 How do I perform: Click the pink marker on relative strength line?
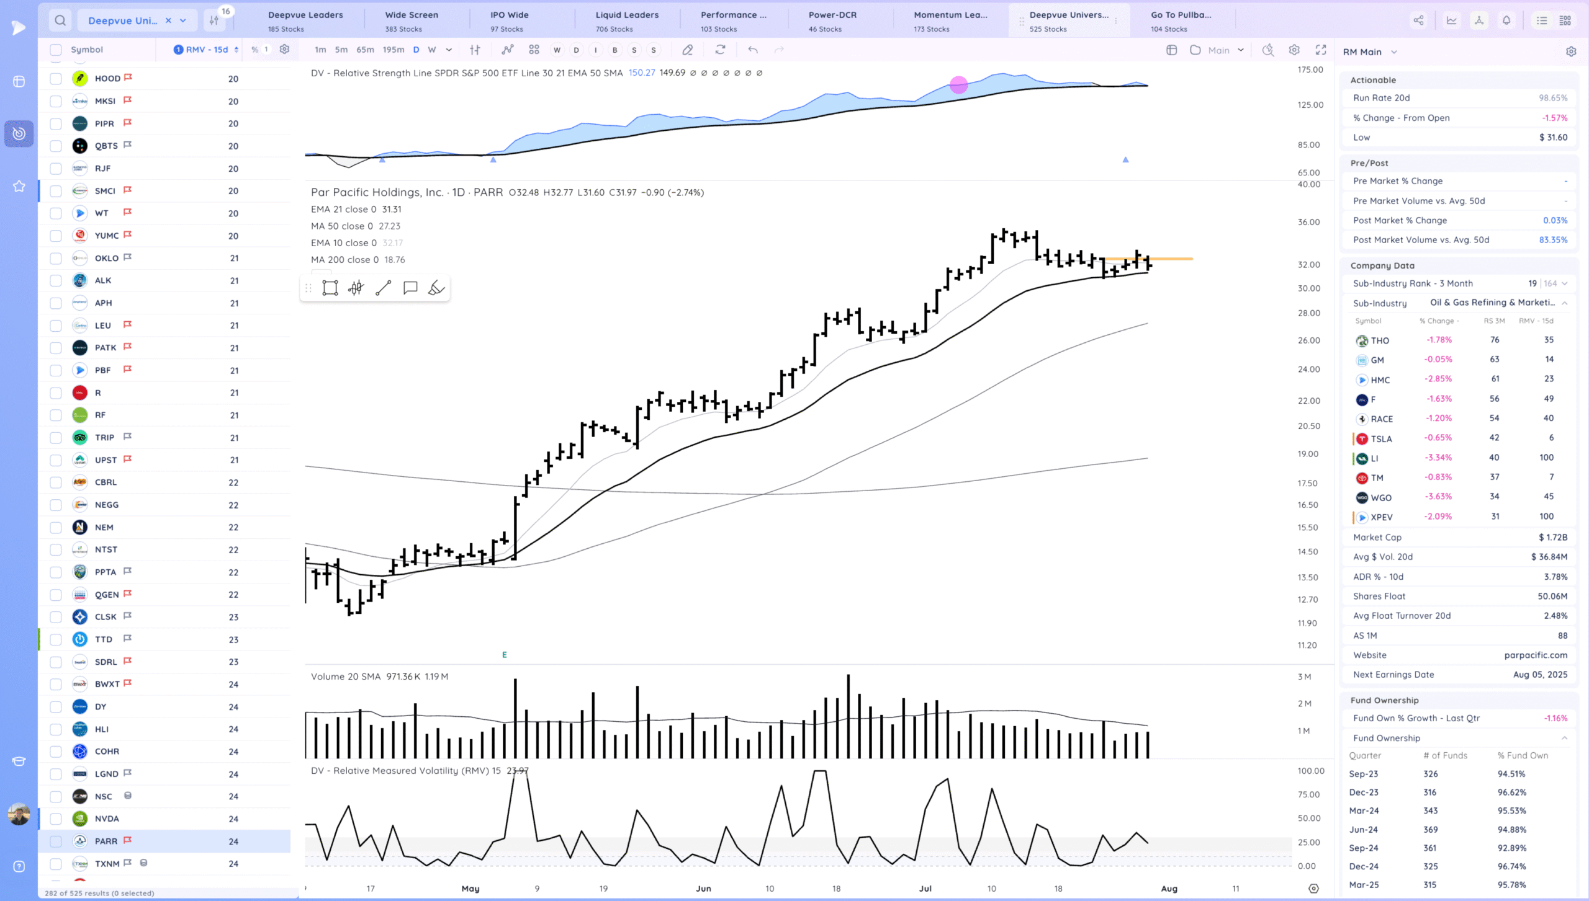(x=958, y=85)
